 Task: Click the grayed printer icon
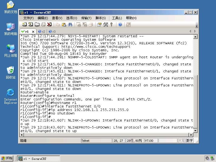[91, 25]
